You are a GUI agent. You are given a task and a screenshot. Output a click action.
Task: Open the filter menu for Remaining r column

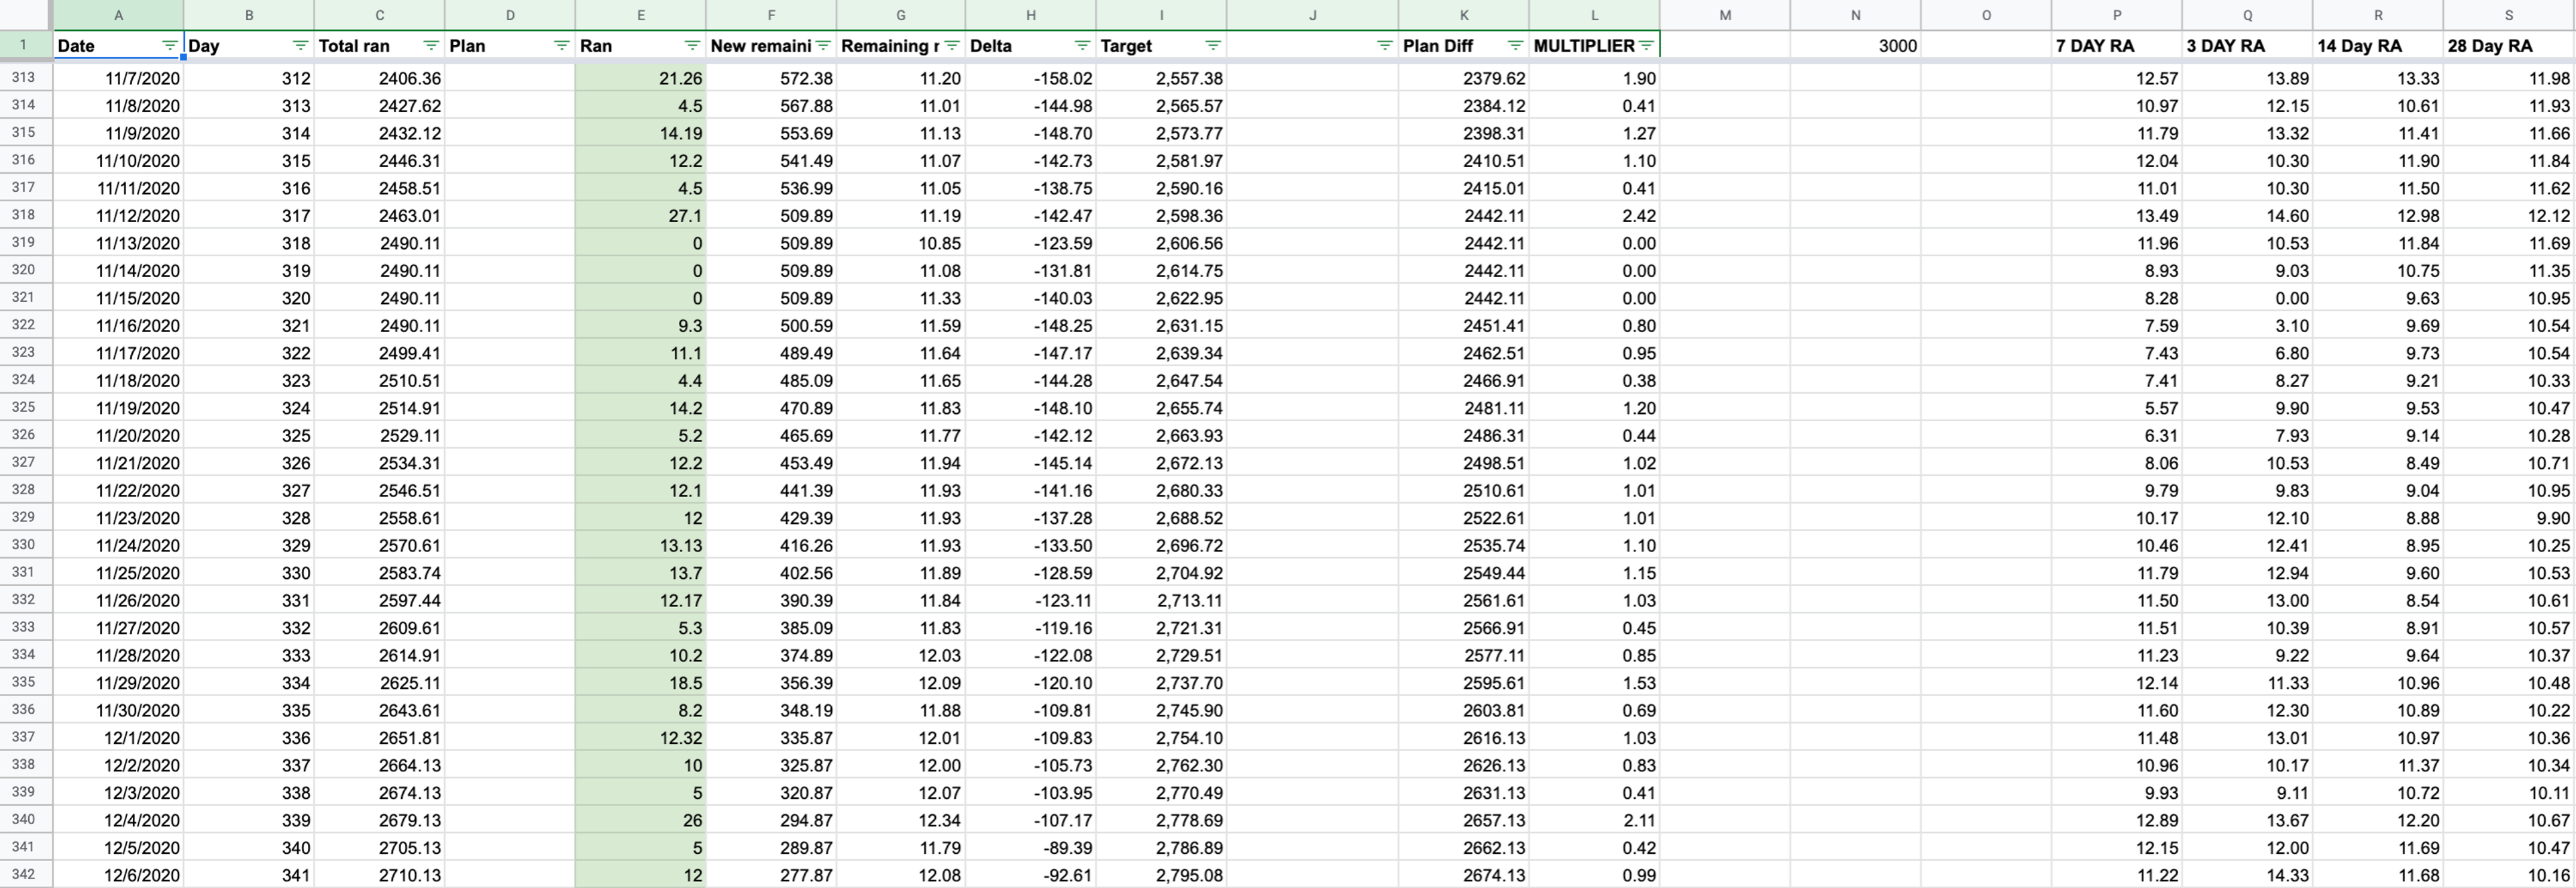pyautogui.click(x=952, y=46)
